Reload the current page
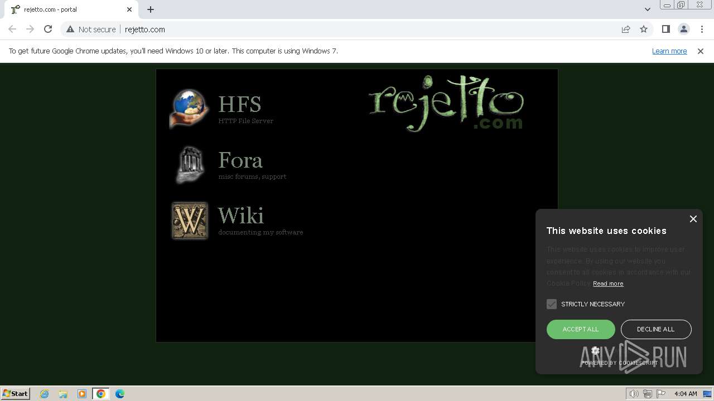The height and width of the screenshot is (401, 714). (48, 29)
